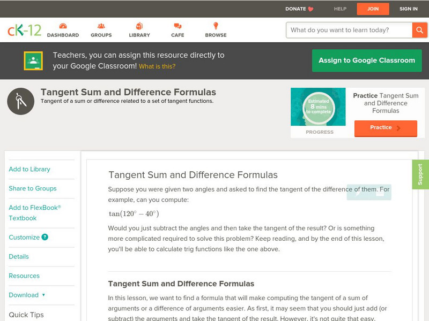Click the 'Practice Tangent Sum and Difference Formulas' title
Screen dimensions: 429x321
tap(386, 103)
